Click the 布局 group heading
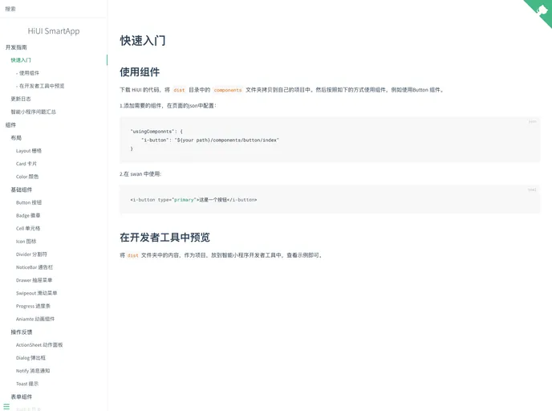Screen dimensions: 552x411 16,138
